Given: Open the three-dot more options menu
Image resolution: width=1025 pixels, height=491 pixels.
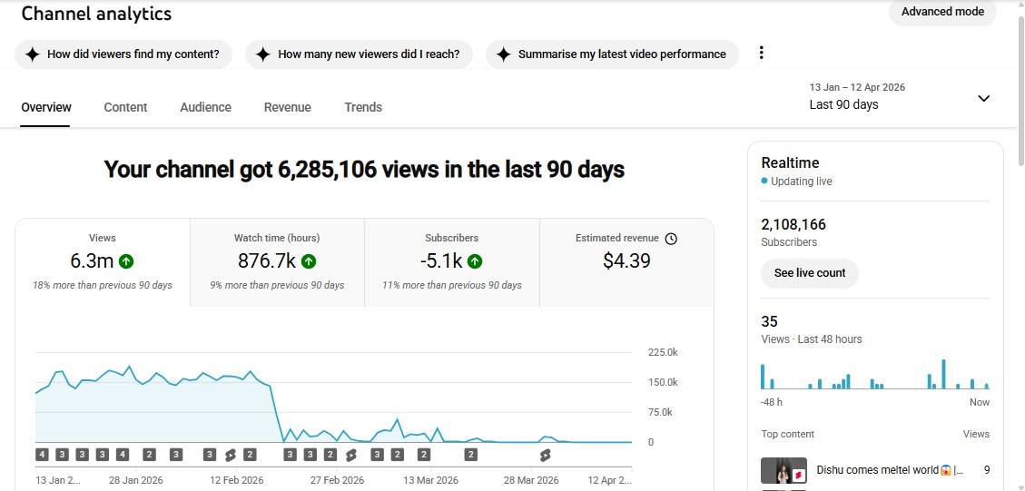Looking at the screenshot, I should coord(761,54).
